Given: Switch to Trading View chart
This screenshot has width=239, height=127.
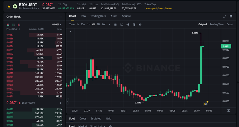Looking at the screenshot, I should (217, 24).
